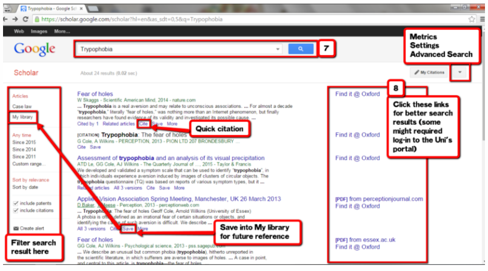Open a new browser tab
Screen dimensions: 488x271
click(92, 8)
